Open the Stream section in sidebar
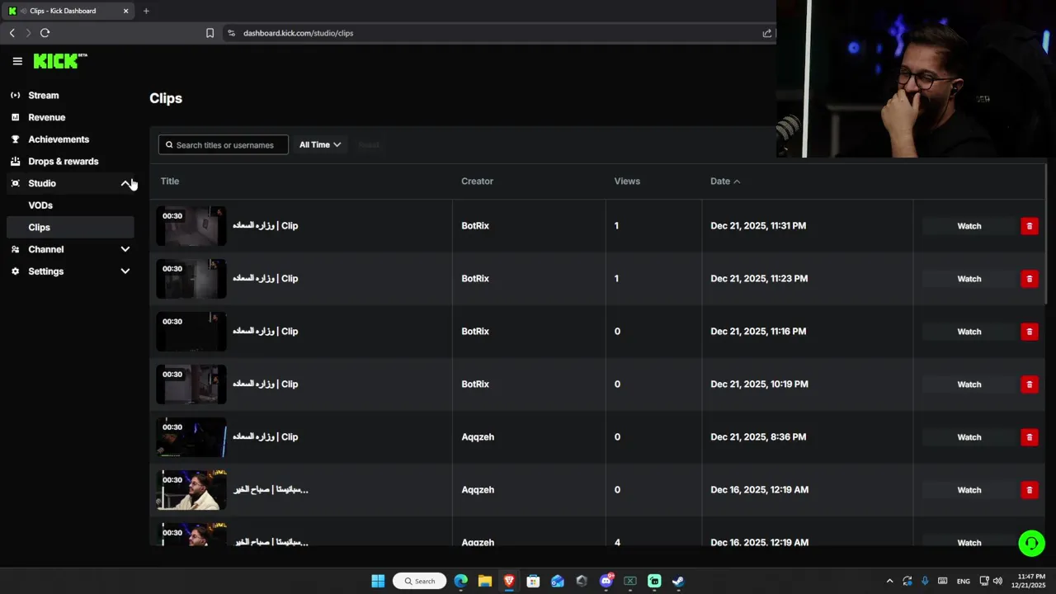The width and height of the screenshot is (1056, 594). click(x=44, y=96)
